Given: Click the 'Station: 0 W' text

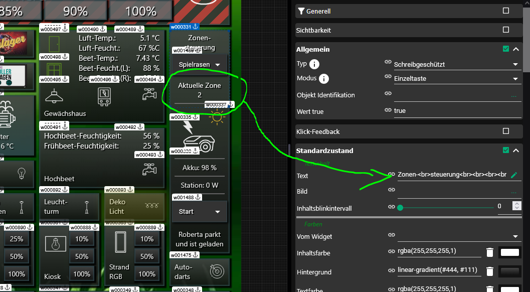Looking at the screenshot, I should pos(200,185).
